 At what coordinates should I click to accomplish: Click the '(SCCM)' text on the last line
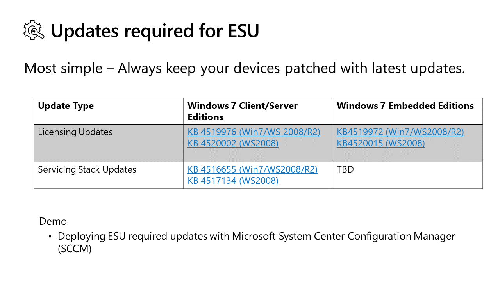[x=75, y=249]
